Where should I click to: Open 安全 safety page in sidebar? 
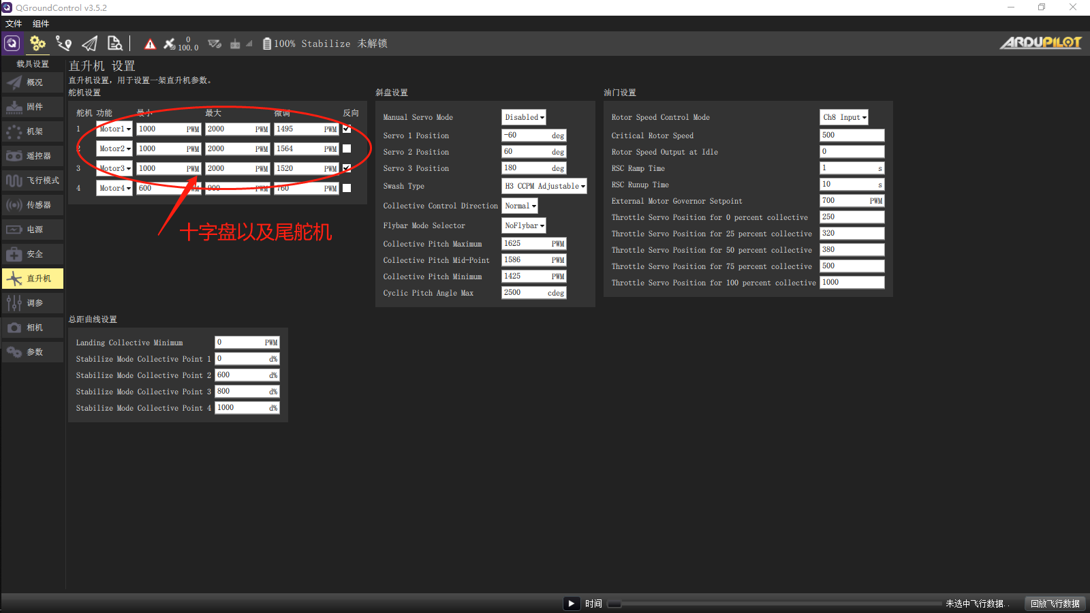[x=33, y=254]
